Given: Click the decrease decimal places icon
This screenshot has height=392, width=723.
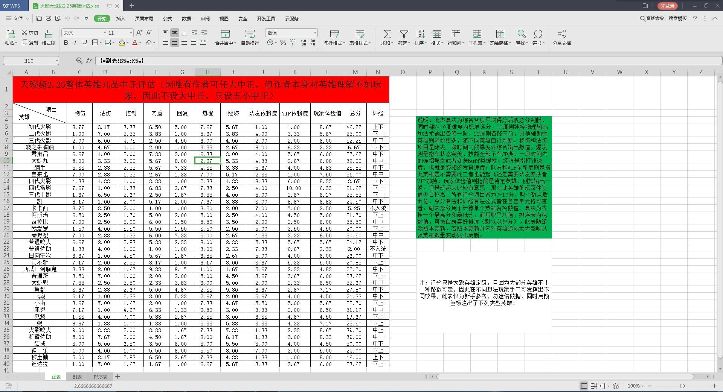Looking at the screenshot, I should click(x=313, y=43).
